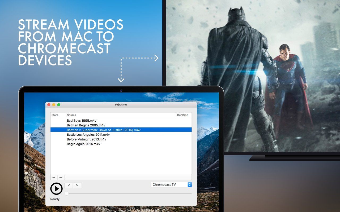The image size is (340, 212).
Task: Sort by the Source column header
Action: (x=121, y=115)
